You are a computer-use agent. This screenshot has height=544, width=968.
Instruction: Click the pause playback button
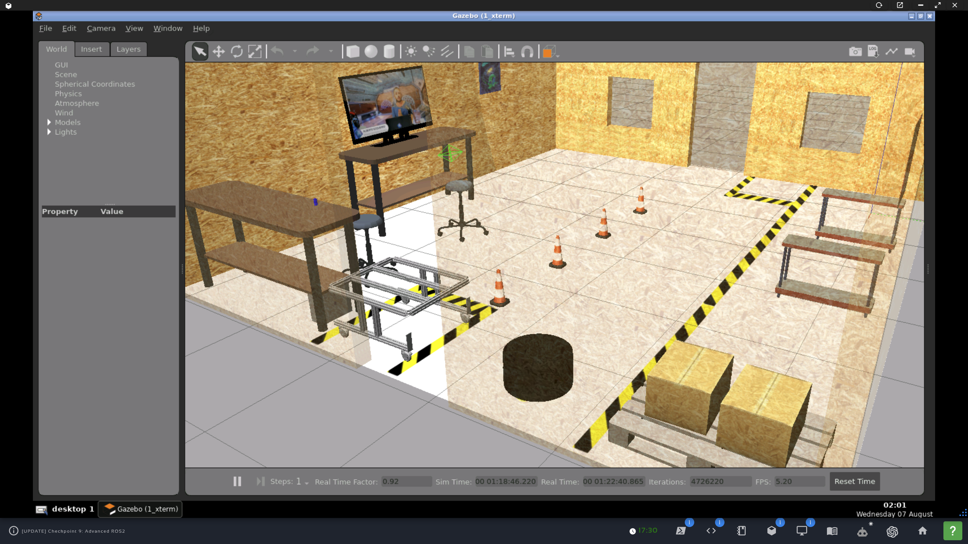pos(237,482)
